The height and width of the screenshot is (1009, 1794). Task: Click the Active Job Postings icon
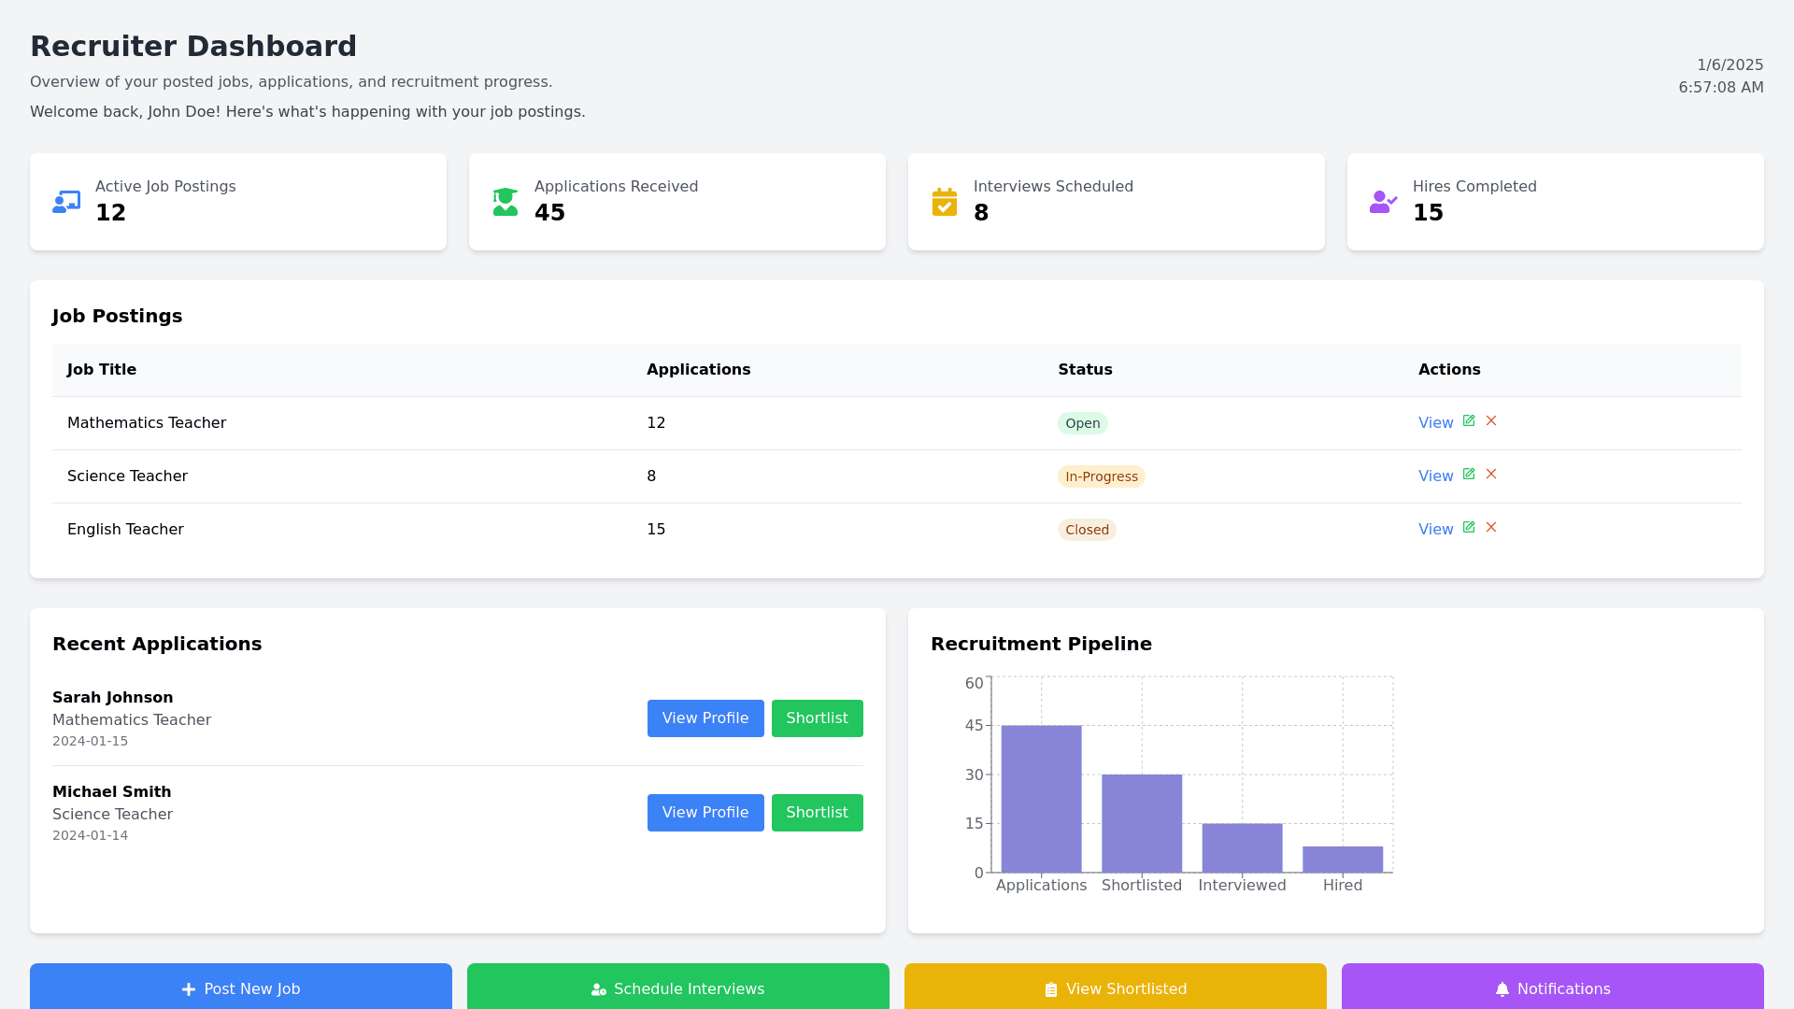66,202
